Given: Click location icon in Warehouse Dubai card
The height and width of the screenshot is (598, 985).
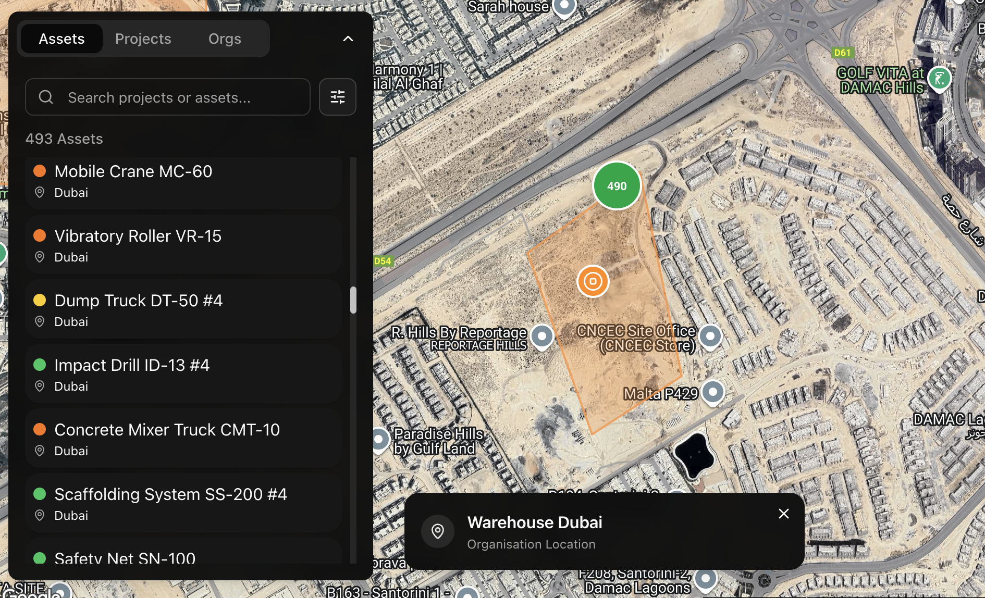Looking at the screenshot, I should [x=438, y=531].
